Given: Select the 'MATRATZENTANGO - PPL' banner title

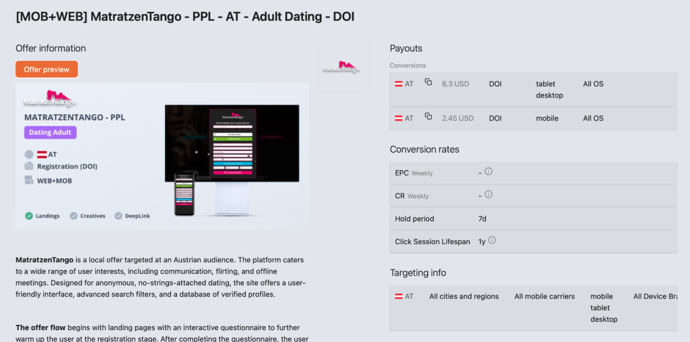Looking at the screenshot, I should (75, 117).
